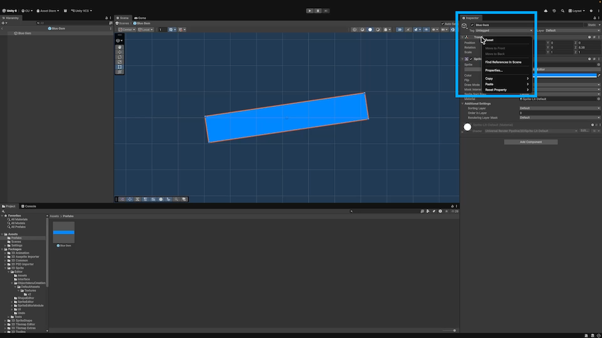602x338 pixels.
Task: Open the Reset Property submenu
Action: click(x=507, y=90)
